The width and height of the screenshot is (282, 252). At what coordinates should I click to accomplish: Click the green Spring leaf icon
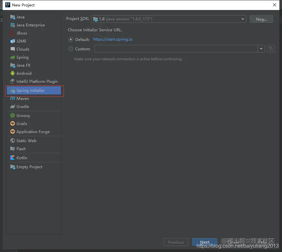point(13,57)
